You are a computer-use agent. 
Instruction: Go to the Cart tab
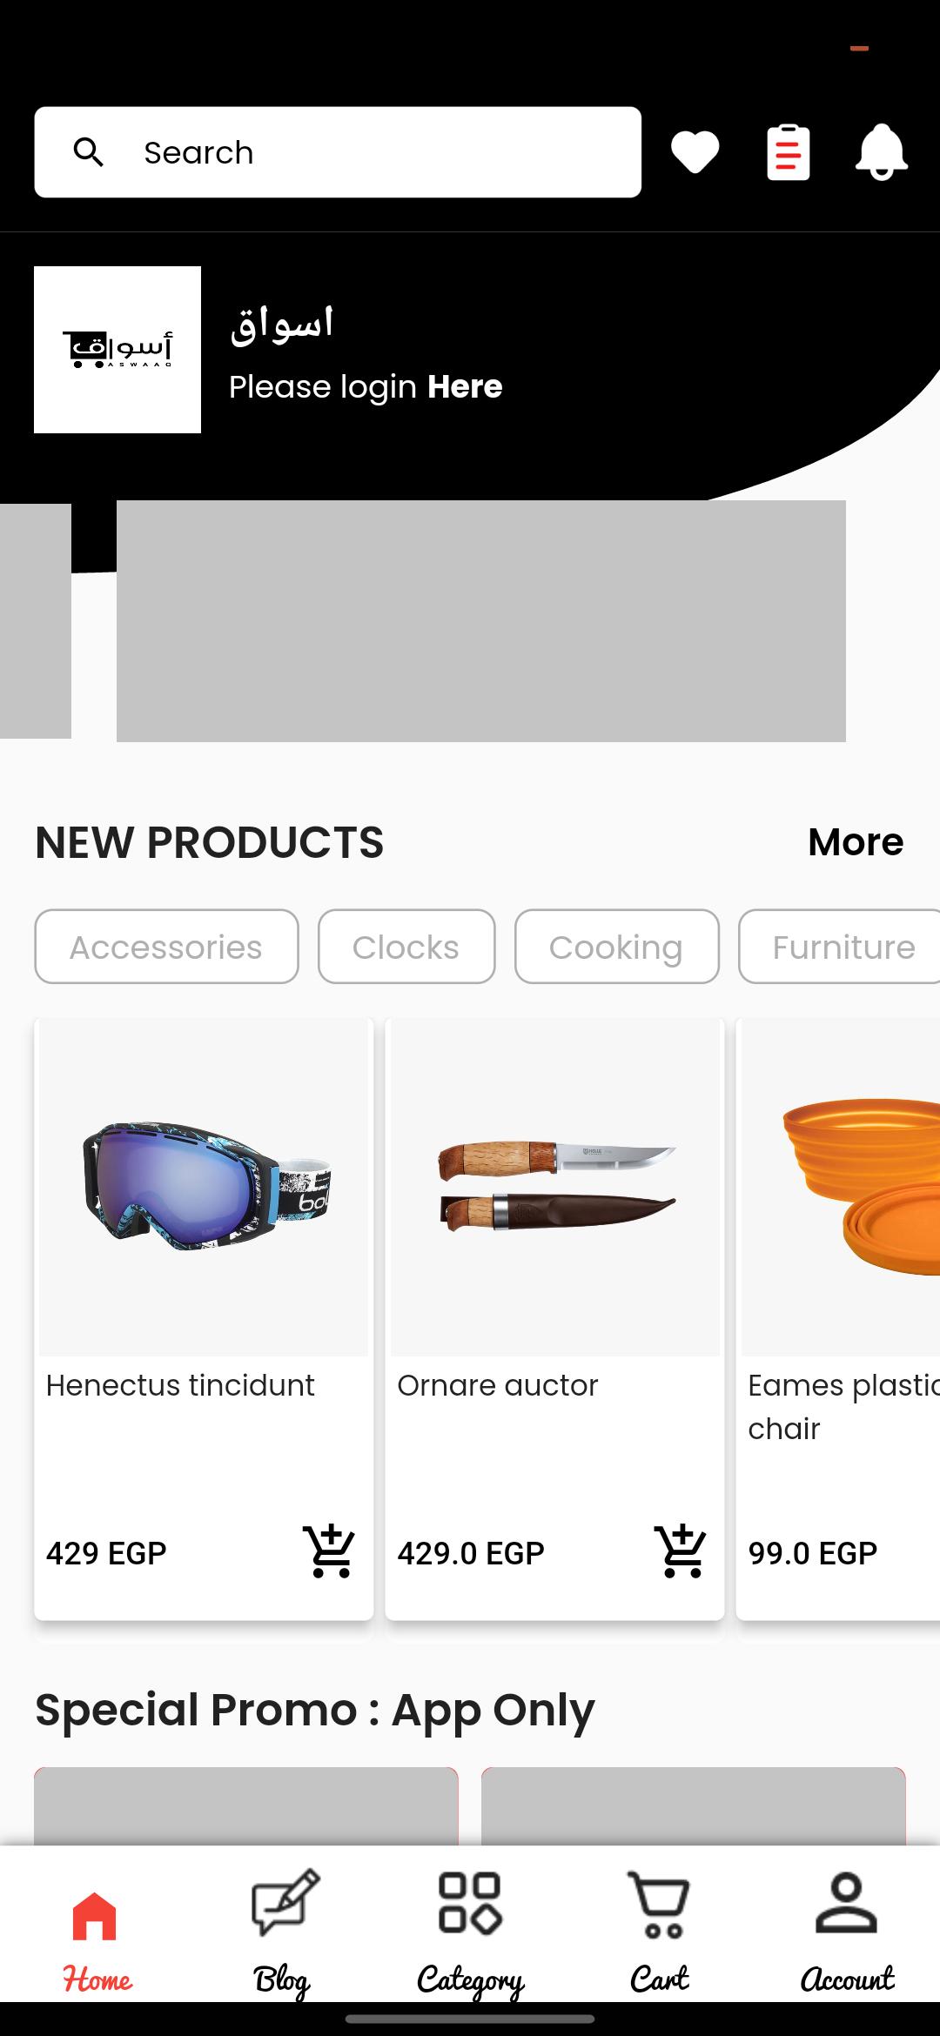pyautogui.click(x=659, y=1932)
